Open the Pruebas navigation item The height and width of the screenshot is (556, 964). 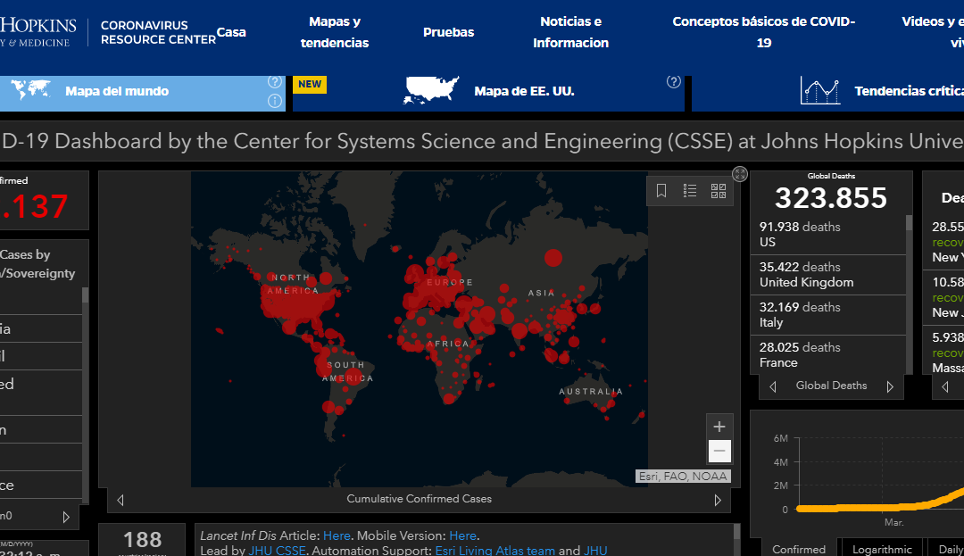click(448, 32)
